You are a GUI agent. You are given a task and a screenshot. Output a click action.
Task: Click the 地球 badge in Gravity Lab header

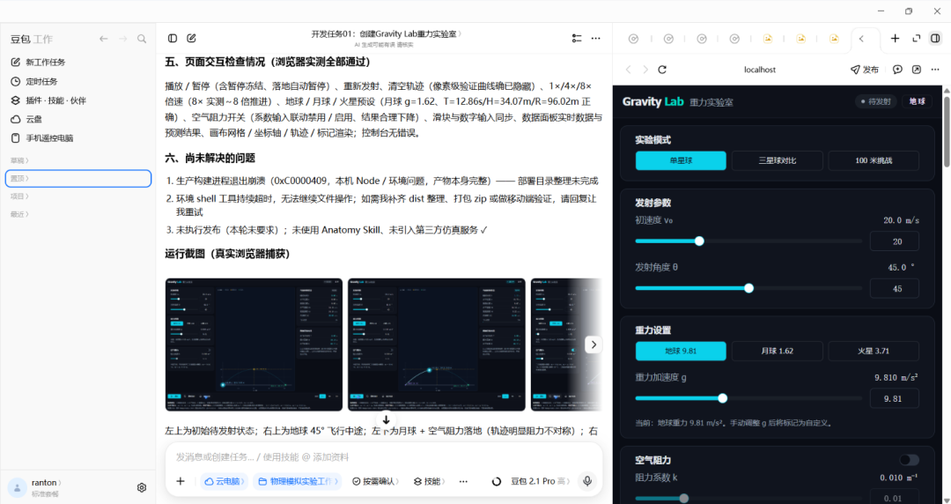coord(917,101)
